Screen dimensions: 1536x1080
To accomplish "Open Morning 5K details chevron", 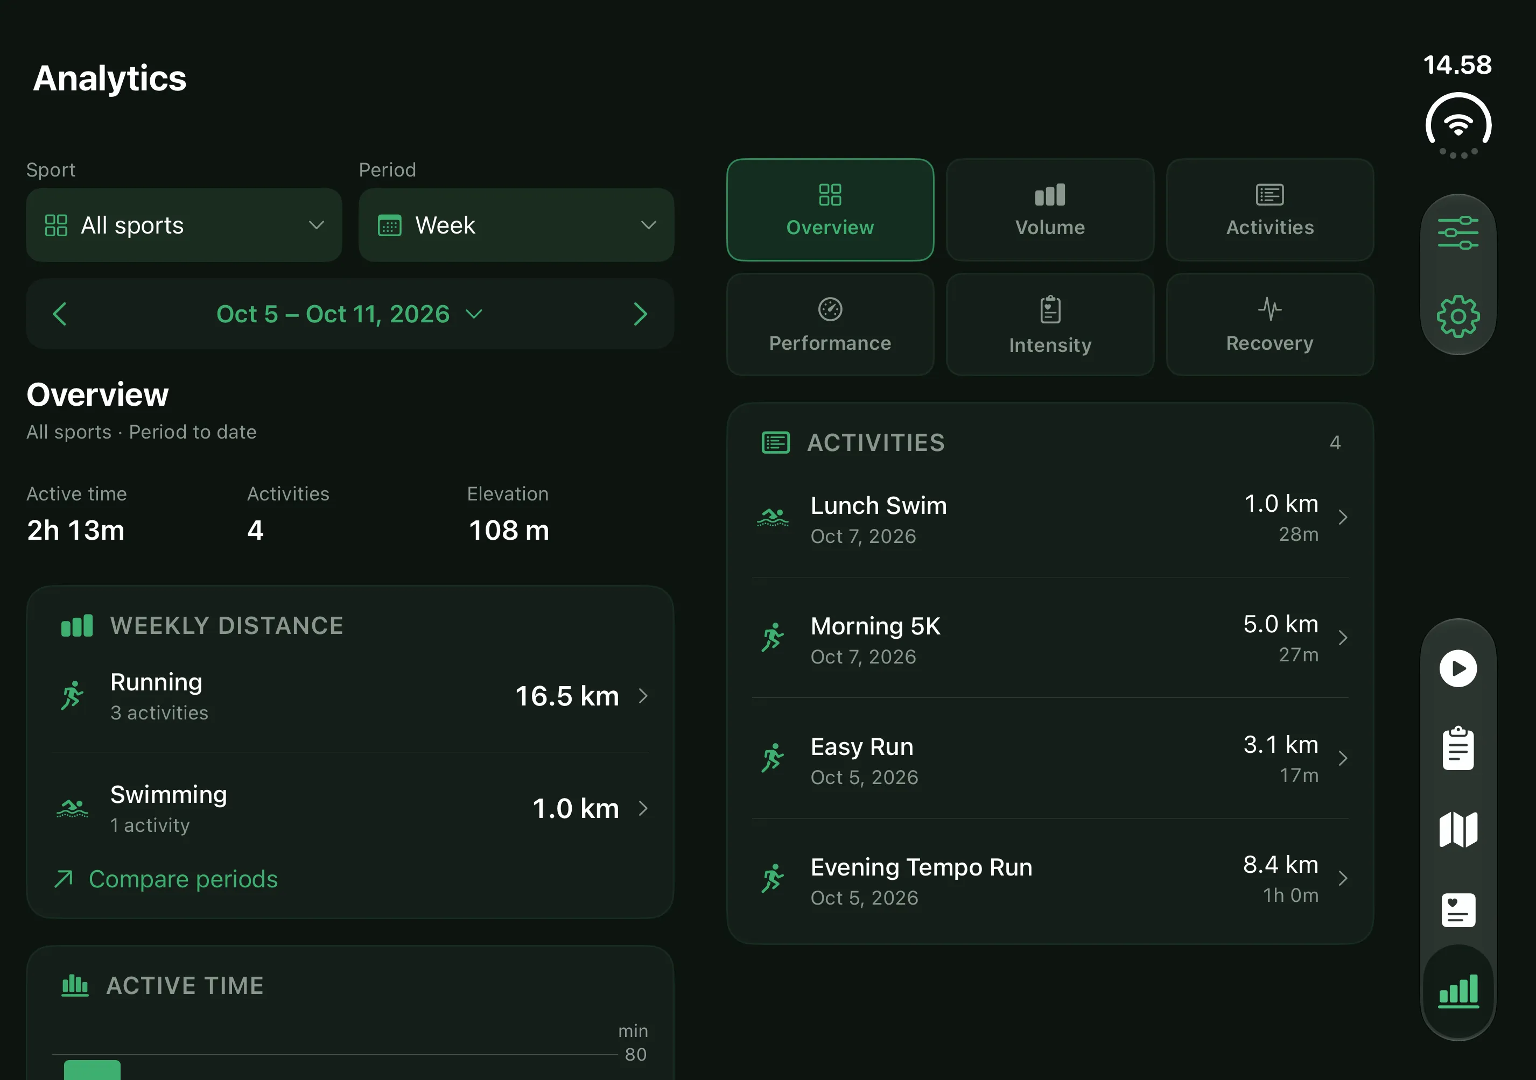I will point(1343,637).
